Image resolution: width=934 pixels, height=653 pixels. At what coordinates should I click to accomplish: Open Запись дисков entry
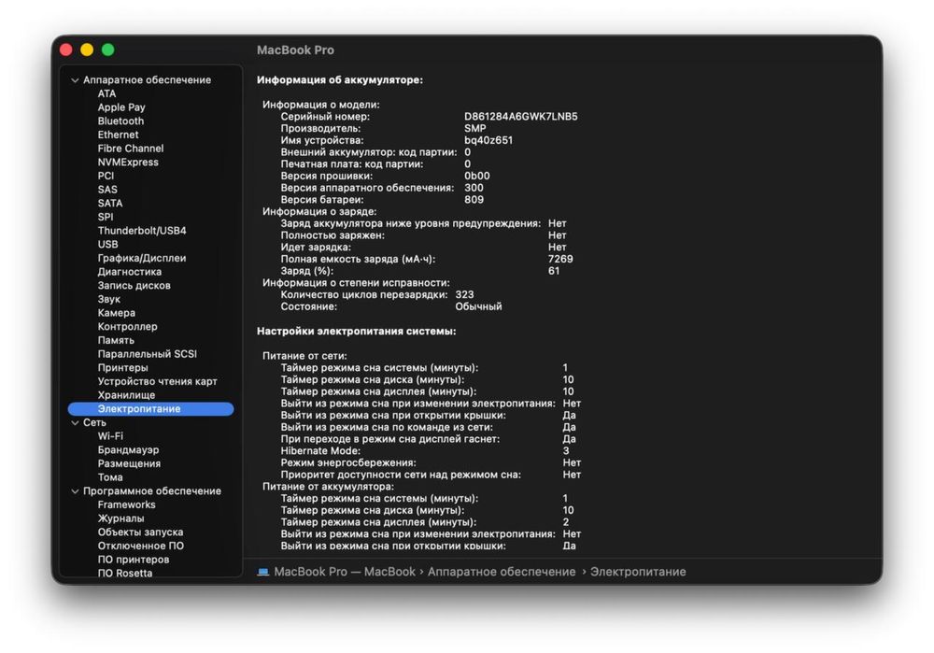(x=134, y=285)
